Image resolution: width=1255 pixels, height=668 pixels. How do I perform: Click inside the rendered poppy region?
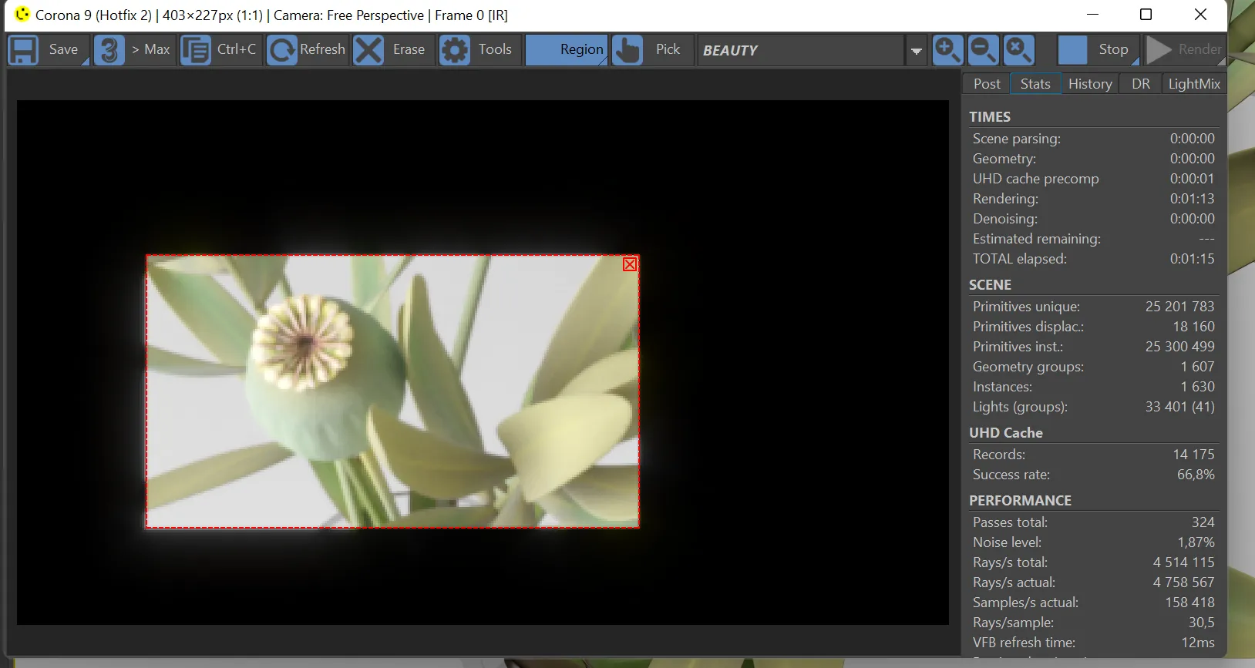[x=392, y=391]
